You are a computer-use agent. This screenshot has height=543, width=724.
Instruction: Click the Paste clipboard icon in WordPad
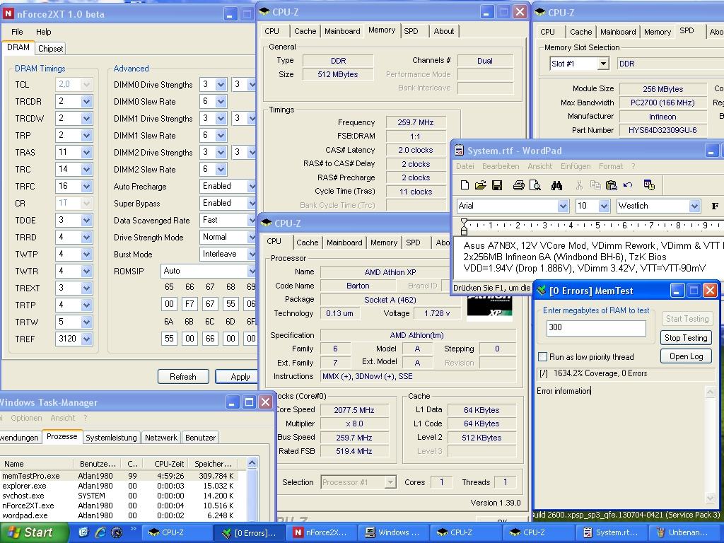[x=612, y=185]
